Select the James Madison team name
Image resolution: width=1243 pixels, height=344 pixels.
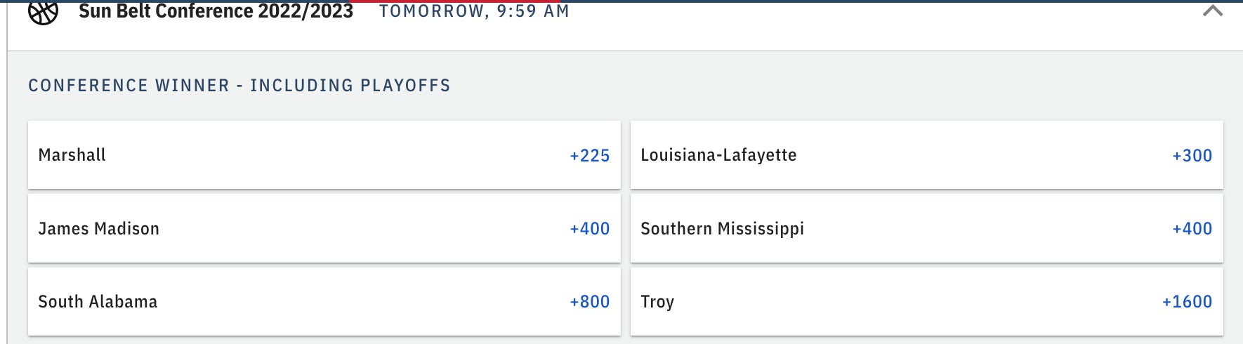(x=98, y=228)
